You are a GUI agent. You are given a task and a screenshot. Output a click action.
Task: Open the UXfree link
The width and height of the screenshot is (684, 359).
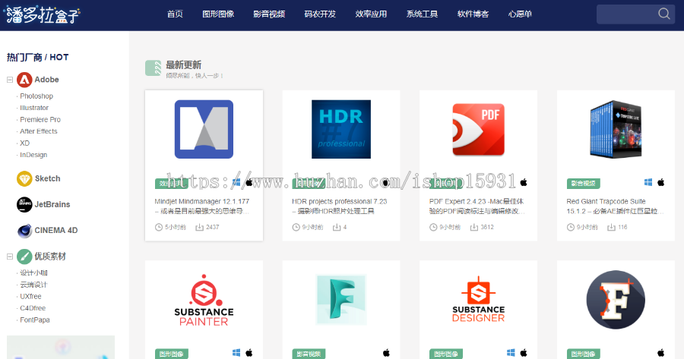pos(30,297)
